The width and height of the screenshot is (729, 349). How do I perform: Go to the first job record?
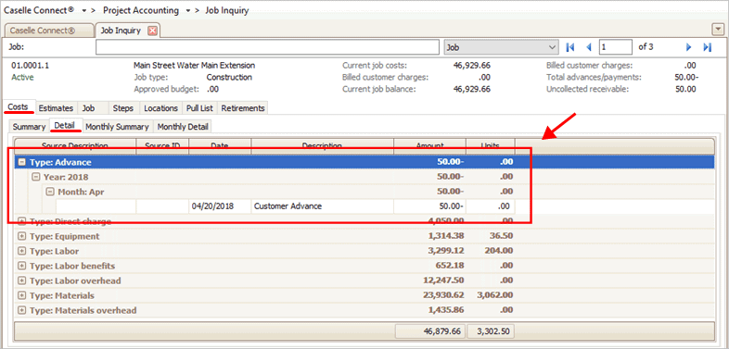pyautogui.click(x=570, y=47)
